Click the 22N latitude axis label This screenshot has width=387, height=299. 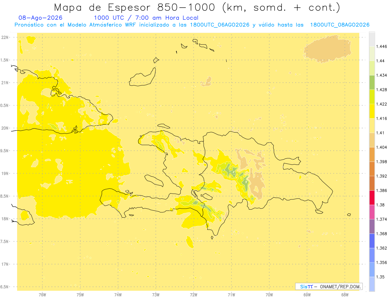[x=5, y=37]
